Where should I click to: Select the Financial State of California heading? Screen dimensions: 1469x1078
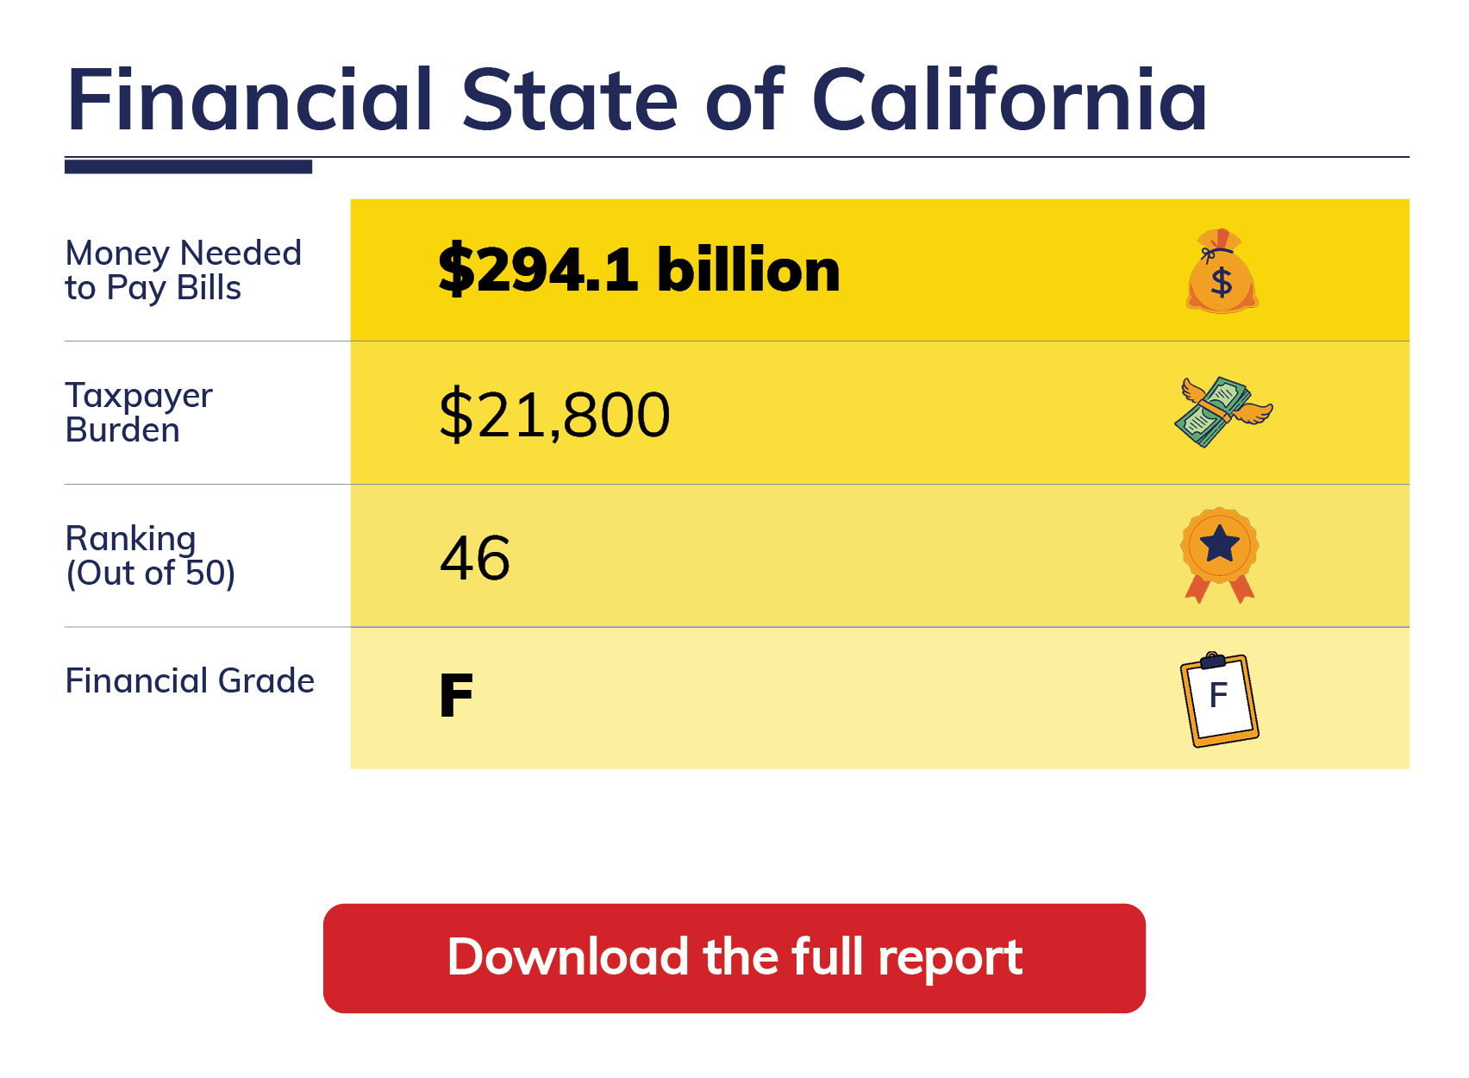click(x=637, y=100)
